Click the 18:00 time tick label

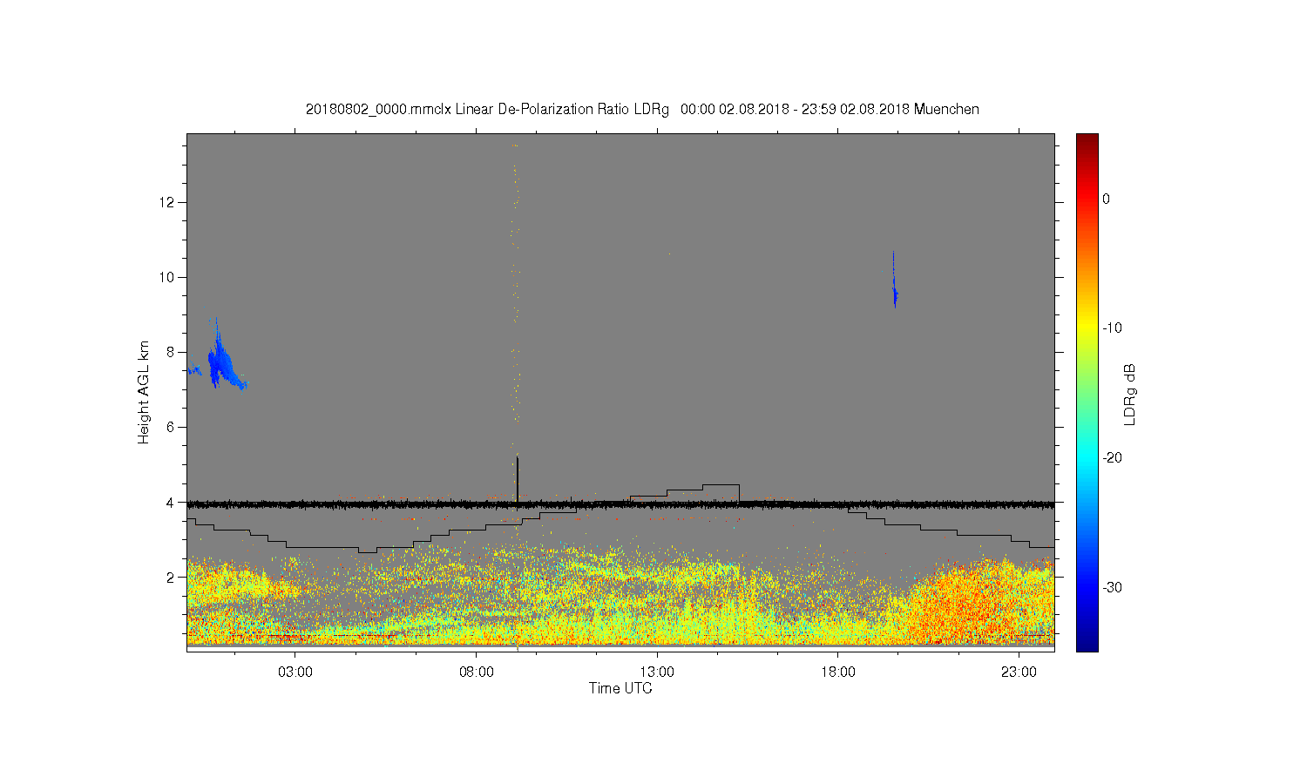coord(838,672)
